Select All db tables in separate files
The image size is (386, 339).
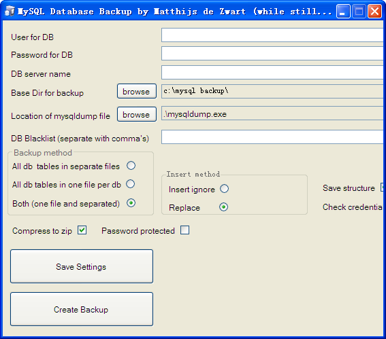click(131, 166)
